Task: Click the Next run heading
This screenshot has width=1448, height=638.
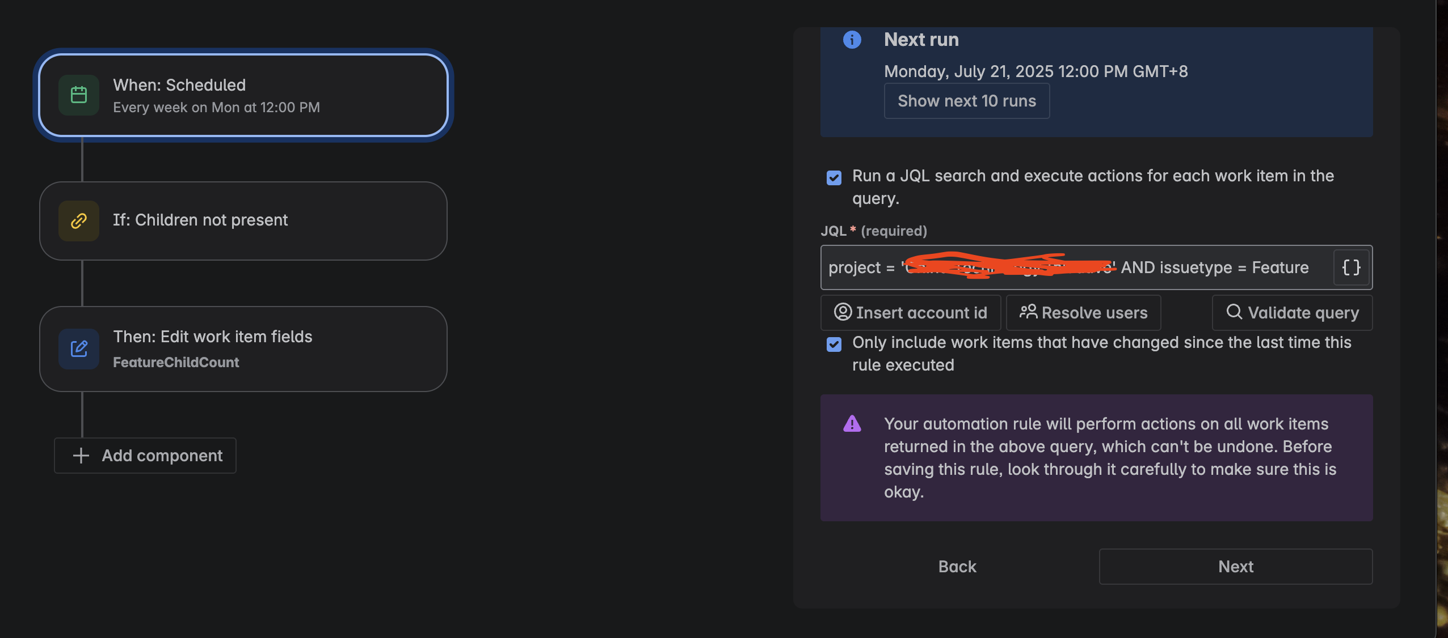Action: coord(921,40)
